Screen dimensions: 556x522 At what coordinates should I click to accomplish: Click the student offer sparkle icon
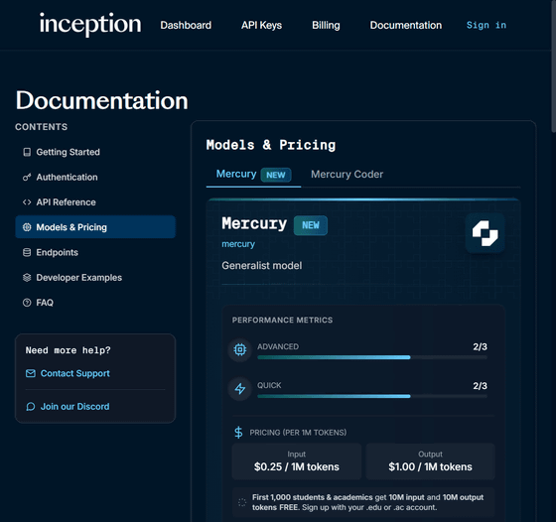[x=242, y=502]
